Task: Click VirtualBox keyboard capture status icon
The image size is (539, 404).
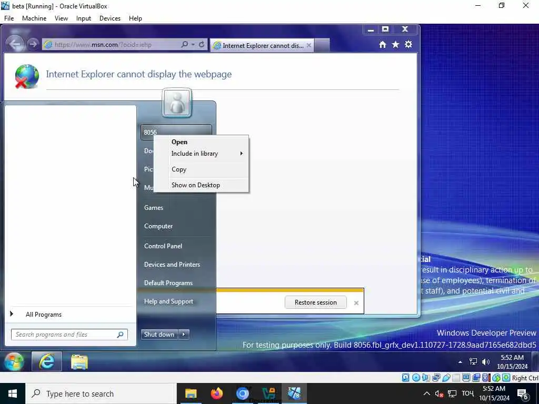Action: [x=506, y=378]
